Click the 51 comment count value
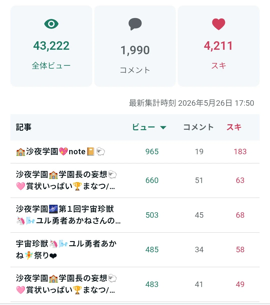Viewport: 270px width, 305px height. point(199,180)
